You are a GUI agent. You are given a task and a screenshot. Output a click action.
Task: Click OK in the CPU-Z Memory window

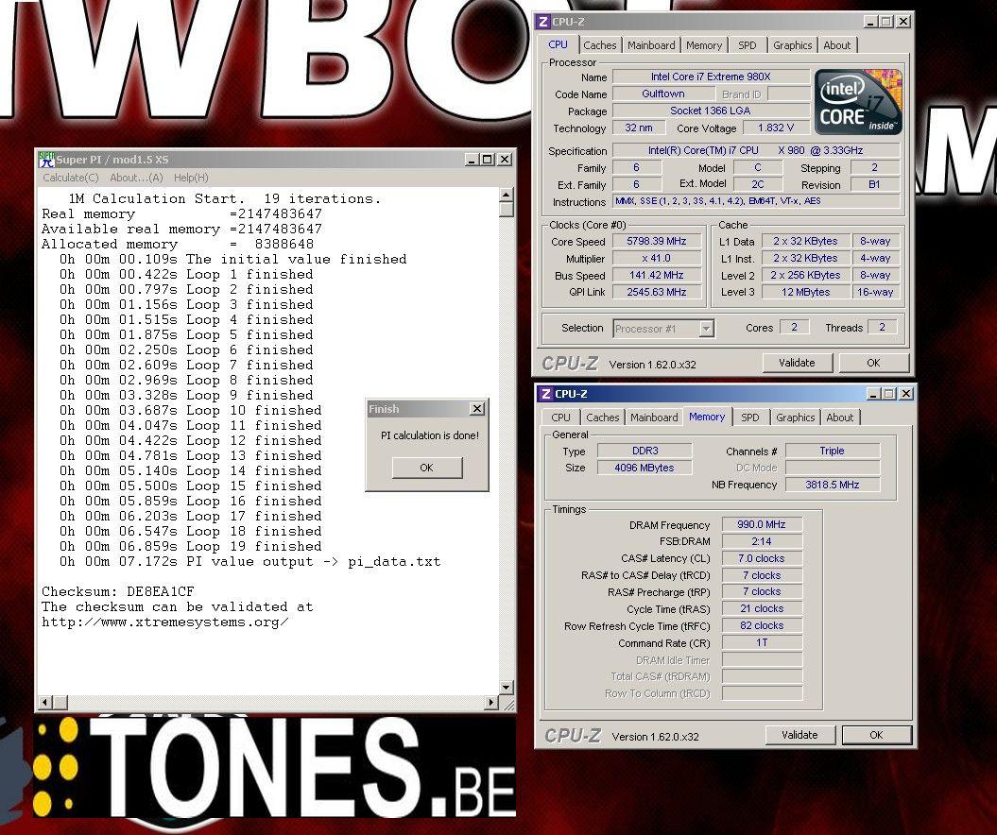tap(876, 735)
